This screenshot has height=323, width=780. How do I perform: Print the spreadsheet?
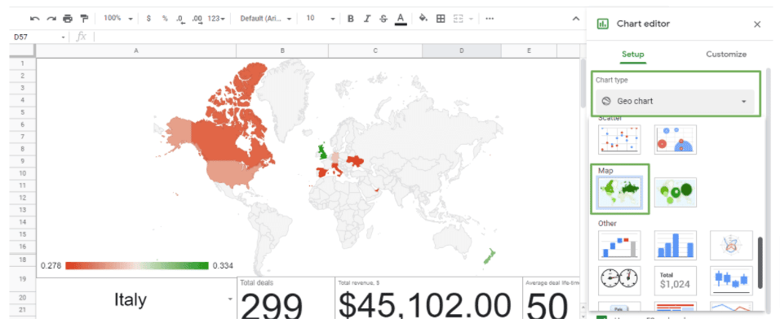point(68,19)
